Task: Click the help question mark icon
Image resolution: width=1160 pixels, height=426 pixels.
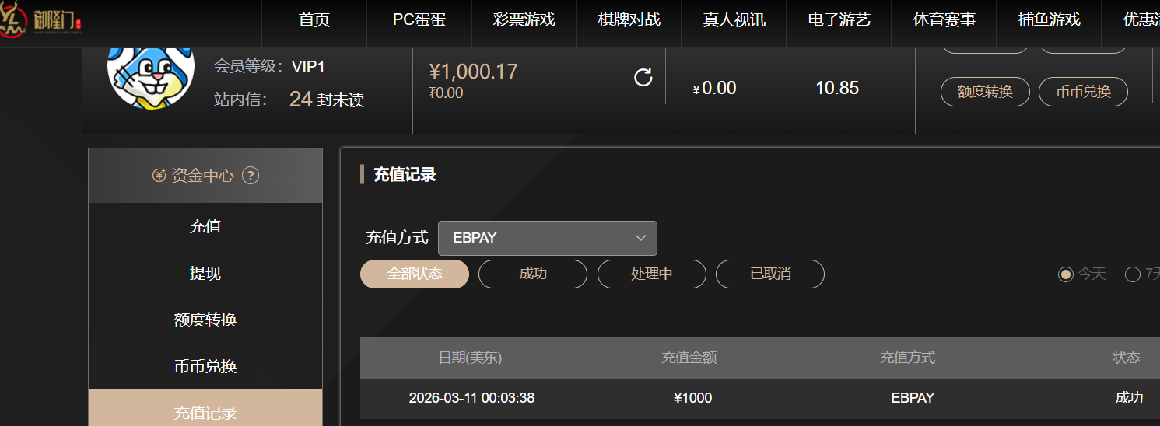Action: pos(250,176)
